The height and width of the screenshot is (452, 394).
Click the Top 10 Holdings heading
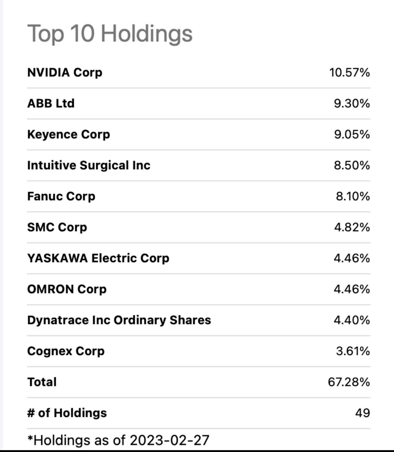coord(110,33)
